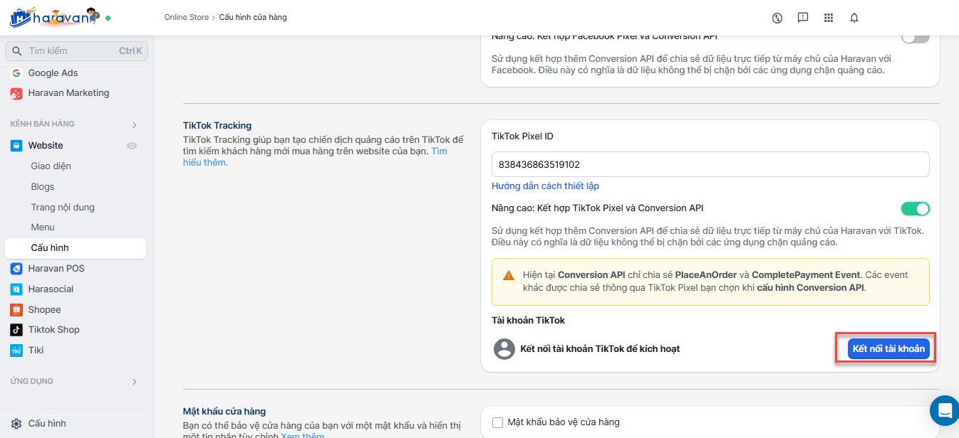Open Google Ads from sidebar

click(53, 73)
